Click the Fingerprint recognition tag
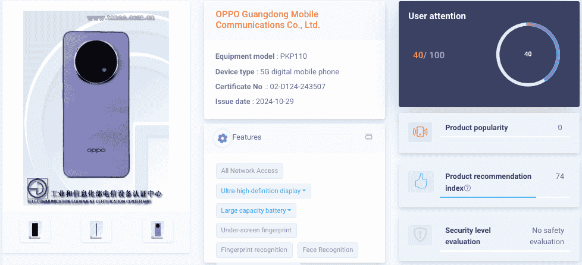The width and height of the screenshot is (582, 265). [254, 250]
